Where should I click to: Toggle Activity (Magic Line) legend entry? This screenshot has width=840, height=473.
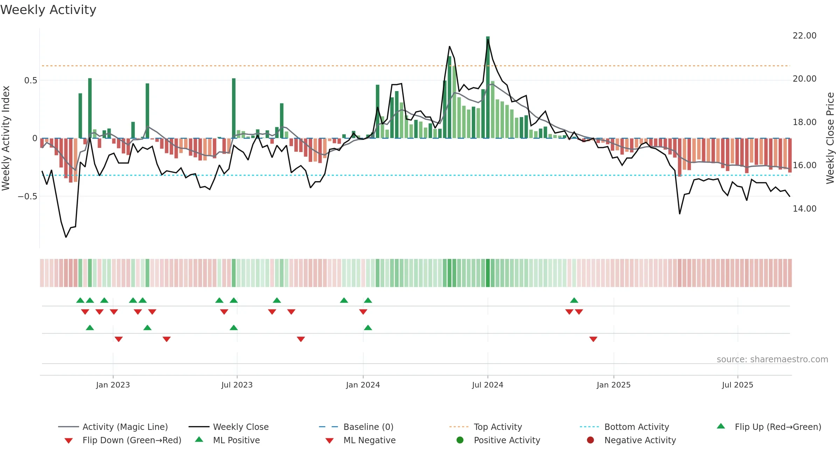pos(113,427)
